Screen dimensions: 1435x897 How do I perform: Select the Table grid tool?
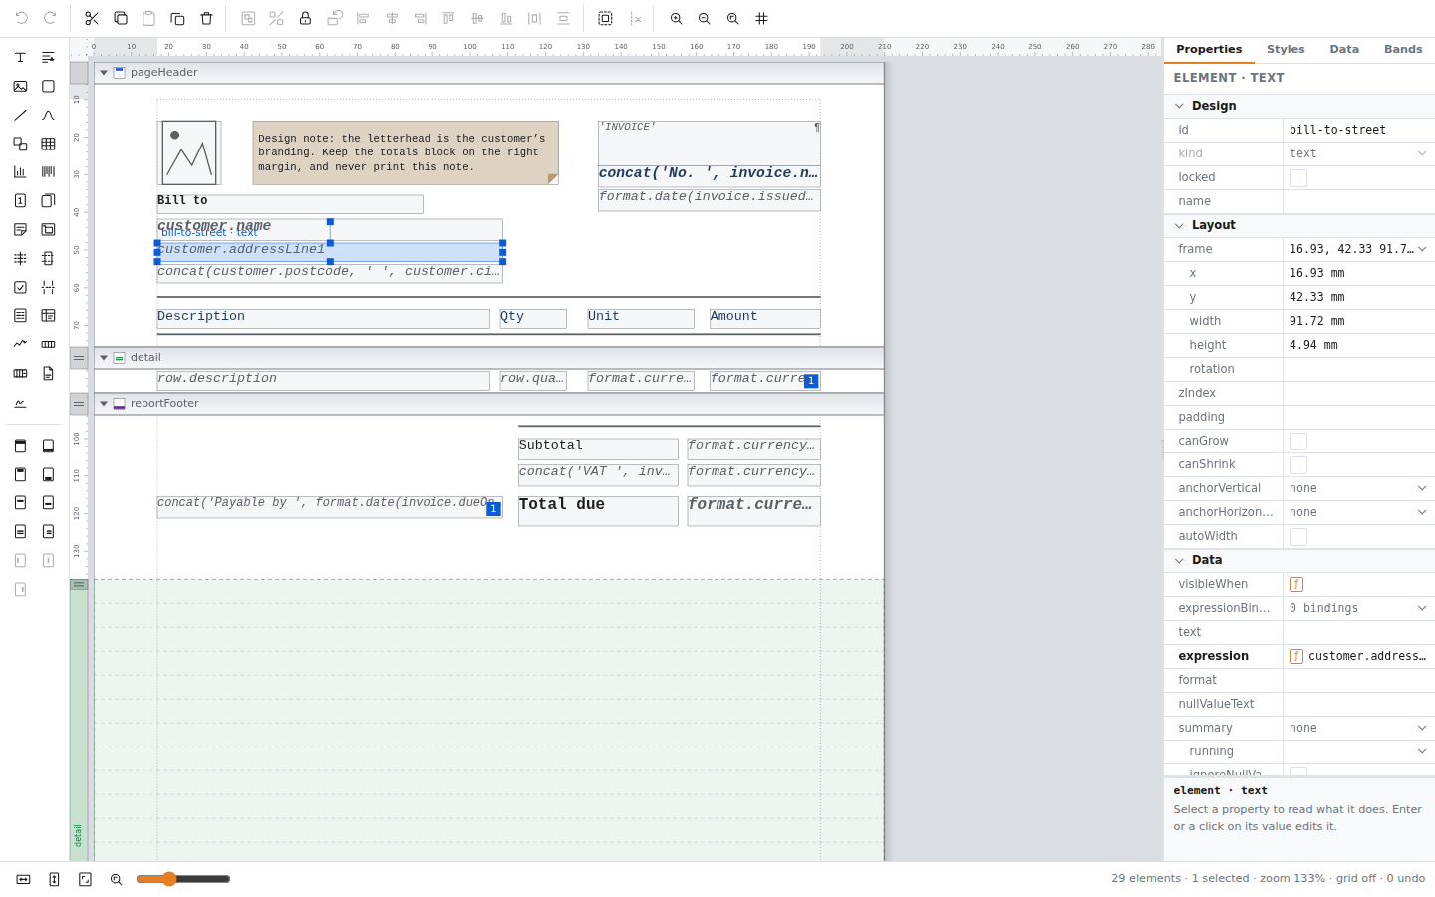tap(48, 145)
